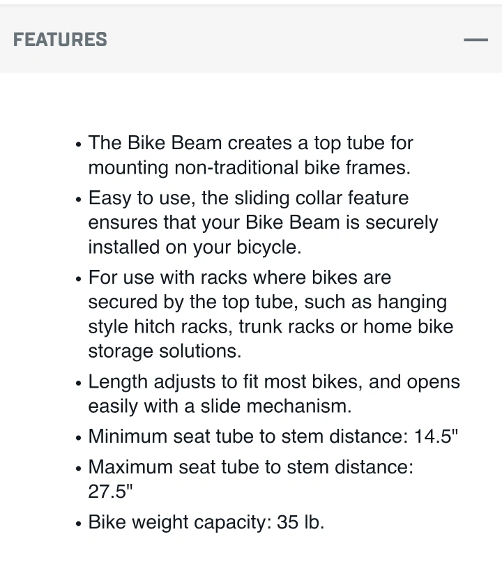The height and width of the screenshot is (578, 502).
Task: Click bullet dot before Length adjusts
Action: (x=78, y=383)
